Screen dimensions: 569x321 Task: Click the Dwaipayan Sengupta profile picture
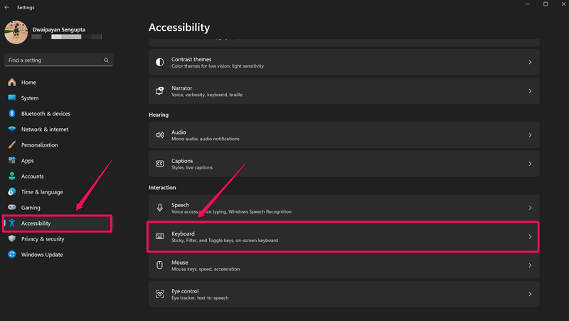click(16, 32)
